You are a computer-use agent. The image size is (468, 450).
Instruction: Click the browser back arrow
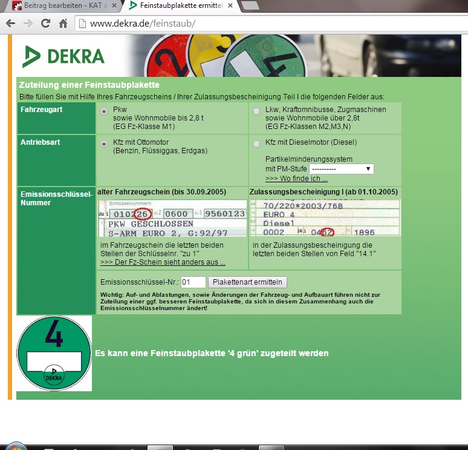(x=10, y=24)
